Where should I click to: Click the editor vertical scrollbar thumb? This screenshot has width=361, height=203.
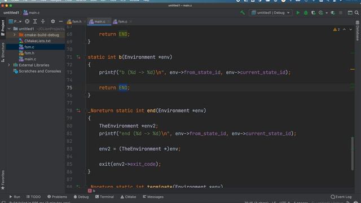pyautogui.click(x=352, y=153)
